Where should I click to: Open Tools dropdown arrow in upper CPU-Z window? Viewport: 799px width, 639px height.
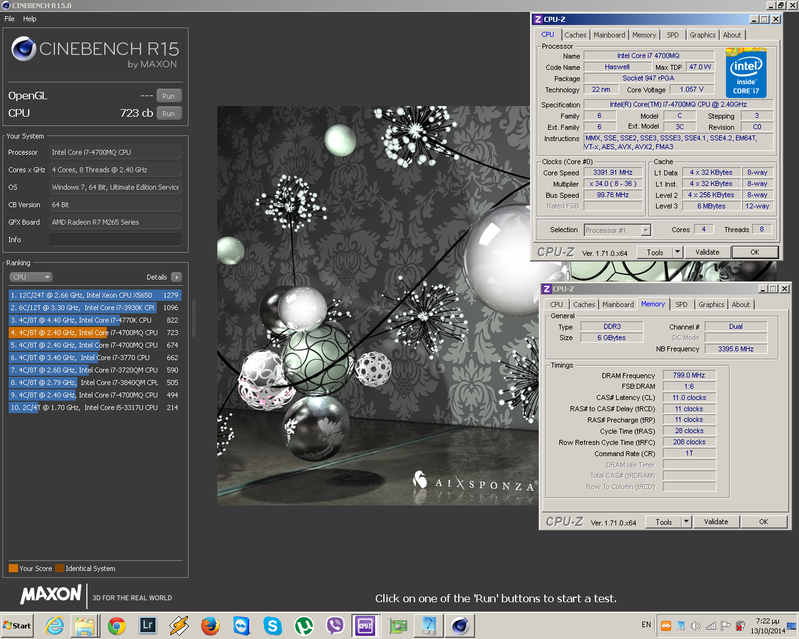678,252
